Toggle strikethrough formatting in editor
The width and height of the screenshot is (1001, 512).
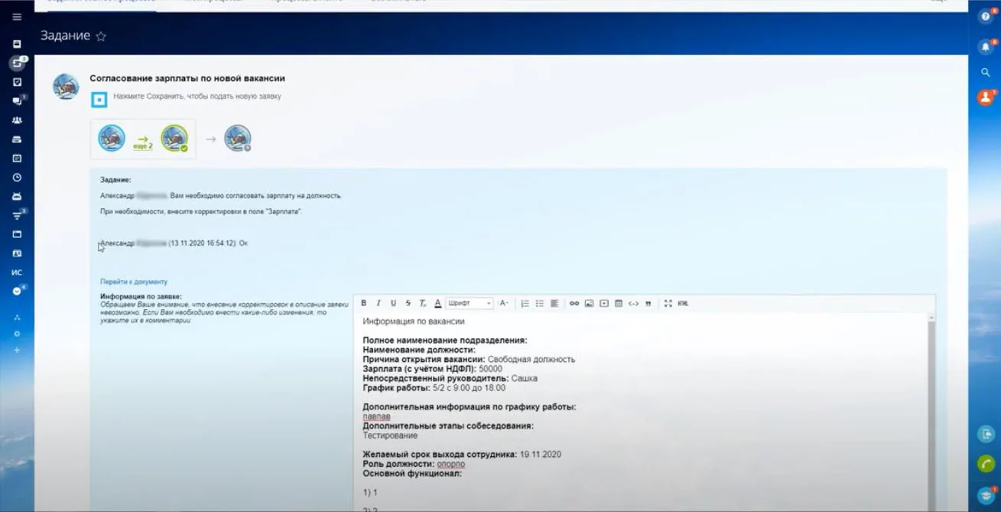[x=408, y=303]
